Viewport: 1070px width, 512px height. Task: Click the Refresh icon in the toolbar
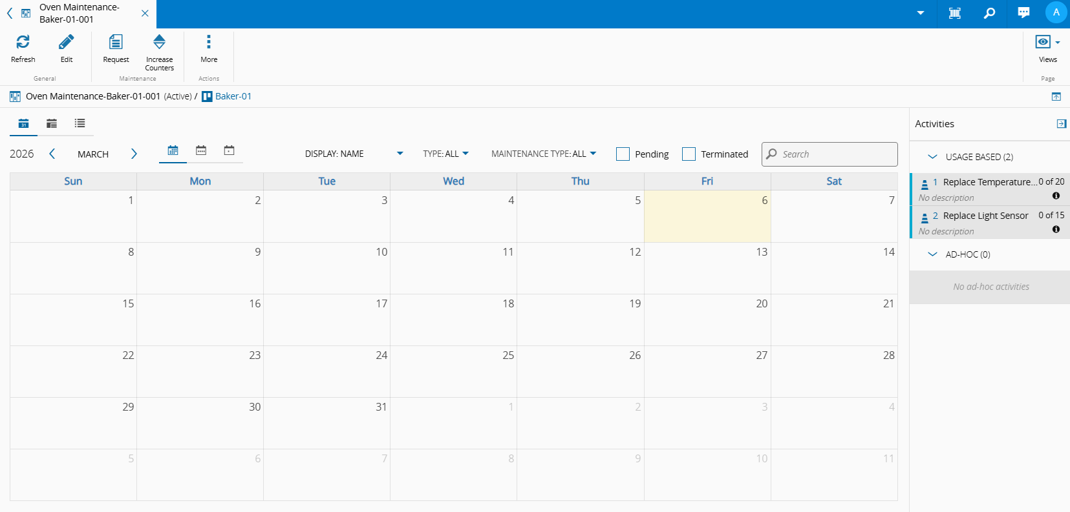click(23, 43)
